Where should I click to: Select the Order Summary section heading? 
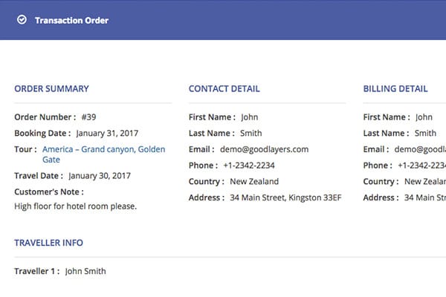(x=51, y=89)
